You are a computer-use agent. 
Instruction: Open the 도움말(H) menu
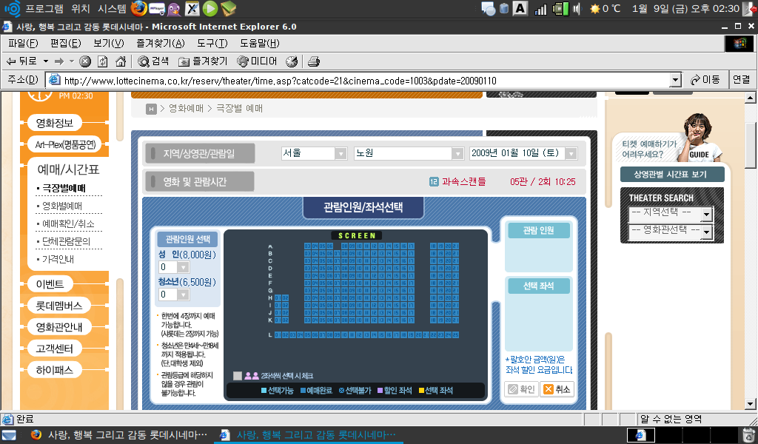(x=260, y=44)
